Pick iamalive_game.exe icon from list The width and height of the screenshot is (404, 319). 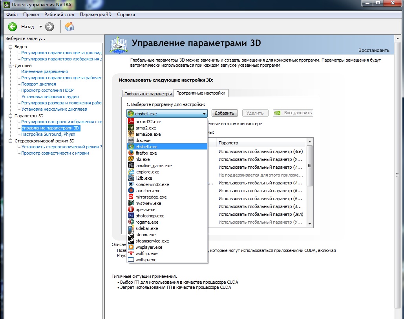click(x=131, y=166)
